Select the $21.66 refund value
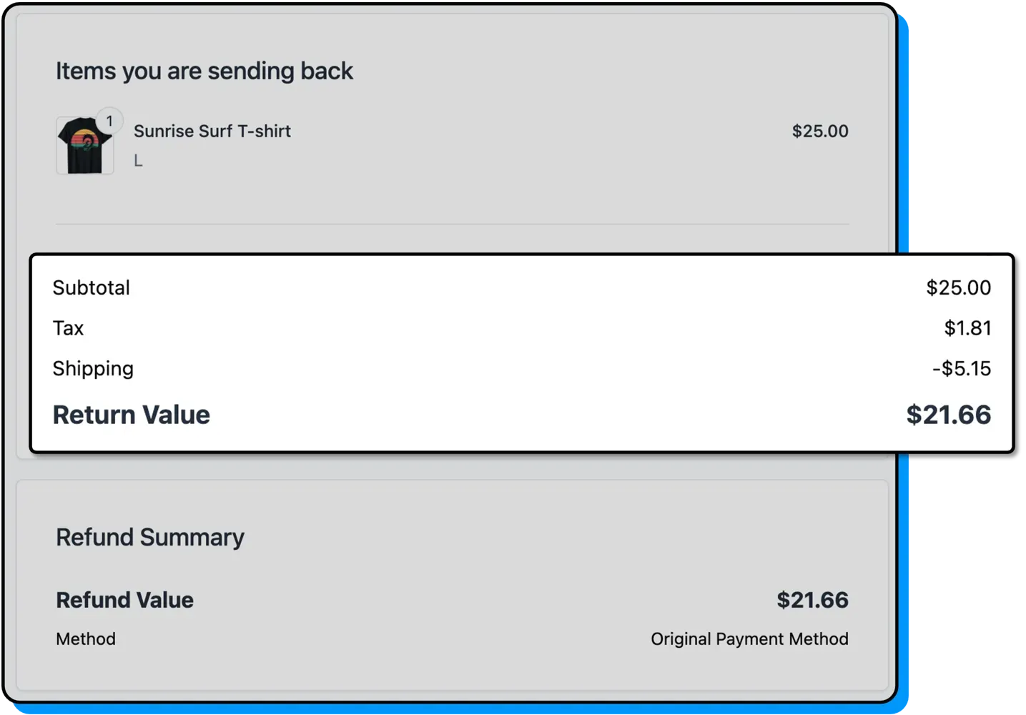The image size is (1026, 715). (812, 600)
